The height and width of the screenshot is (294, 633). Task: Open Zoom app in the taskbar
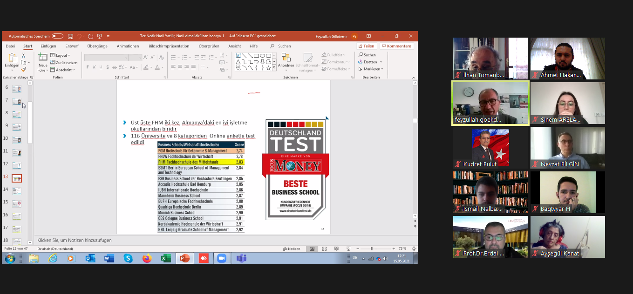coord(222,259)
